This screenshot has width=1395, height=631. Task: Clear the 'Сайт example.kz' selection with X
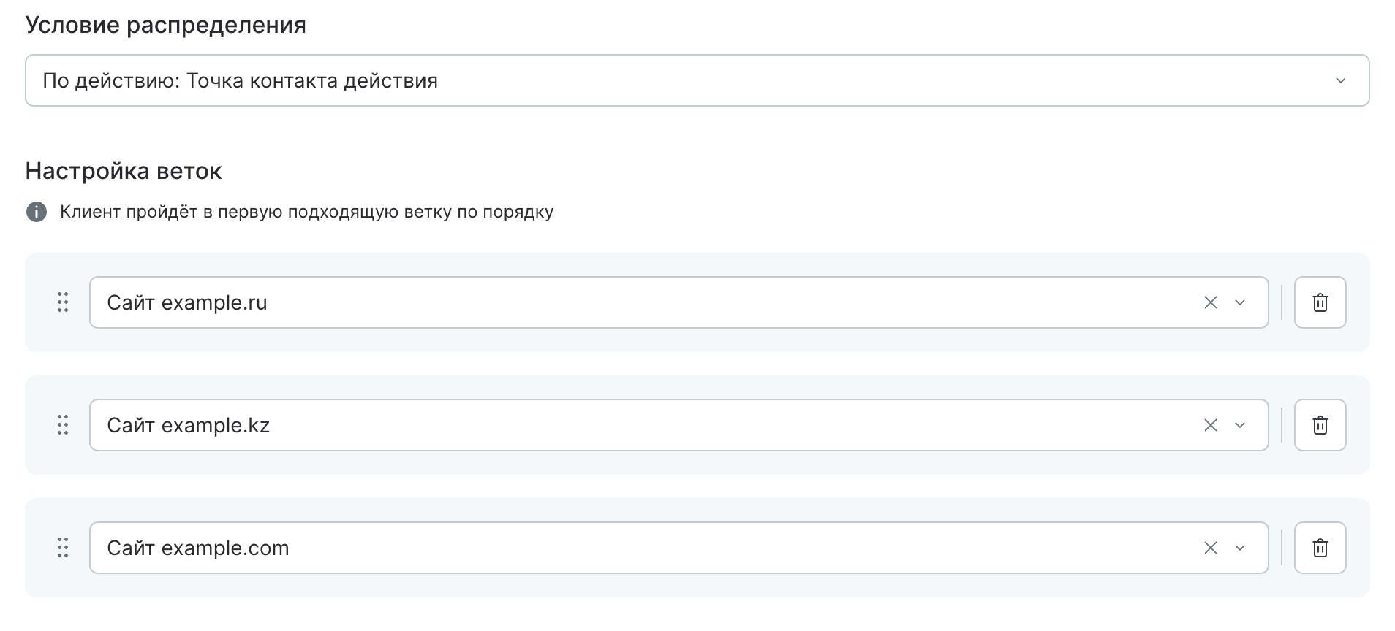(1211, 425)
